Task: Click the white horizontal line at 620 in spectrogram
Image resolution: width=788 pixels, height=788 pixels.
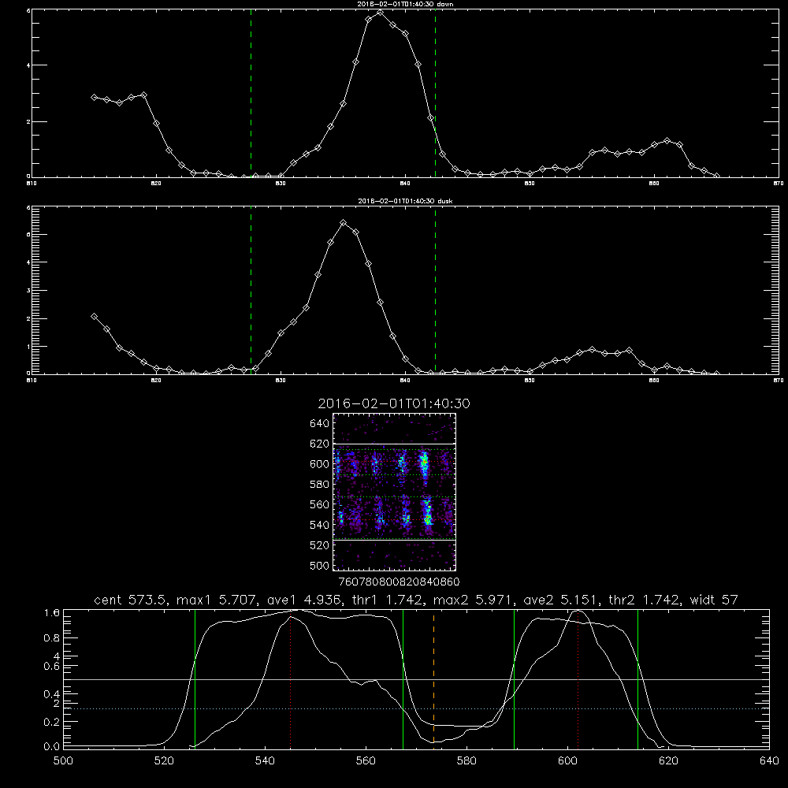Action: [x=395, y=444]
